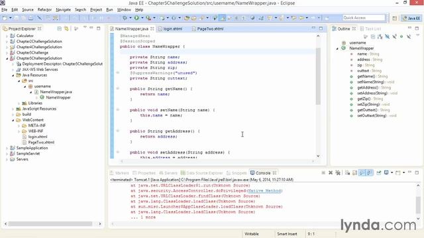Image resolution: width=424 pixels, height=238 pixels.
Task: Open the Project Explorer View Menu
Action: tap(85, 27)
